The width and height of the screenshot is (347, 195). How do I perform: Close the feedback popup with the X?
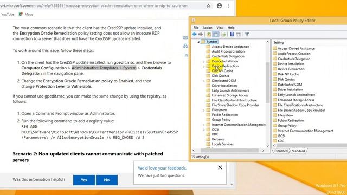[220, 167]
